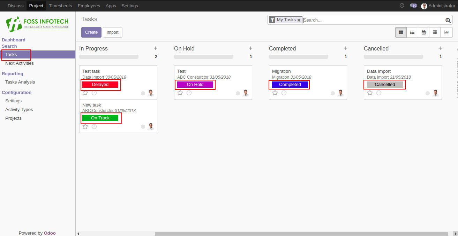Open the activity clock on the Test task card
The image size is (458, 236).
pos(94,93)
